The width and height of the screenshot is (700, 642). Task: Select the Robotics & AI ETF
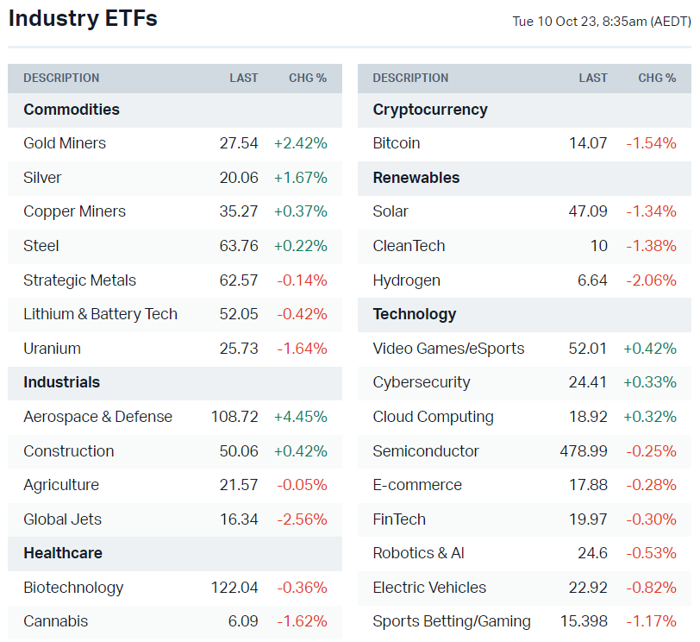[x=418, y=553]
